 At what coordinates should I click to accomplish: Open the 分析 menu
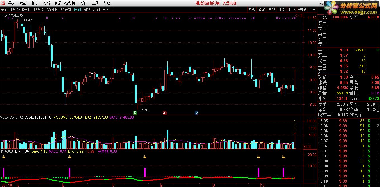(x=47, y=3)
